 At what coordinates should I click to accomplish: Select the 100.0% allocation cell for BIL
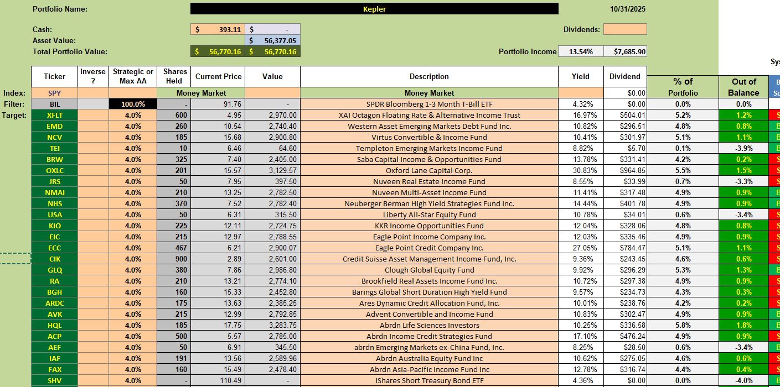tap(133, 104)
